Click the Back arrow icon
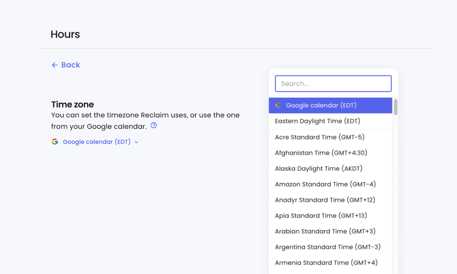The image size is (457, 274). point(55,65)
